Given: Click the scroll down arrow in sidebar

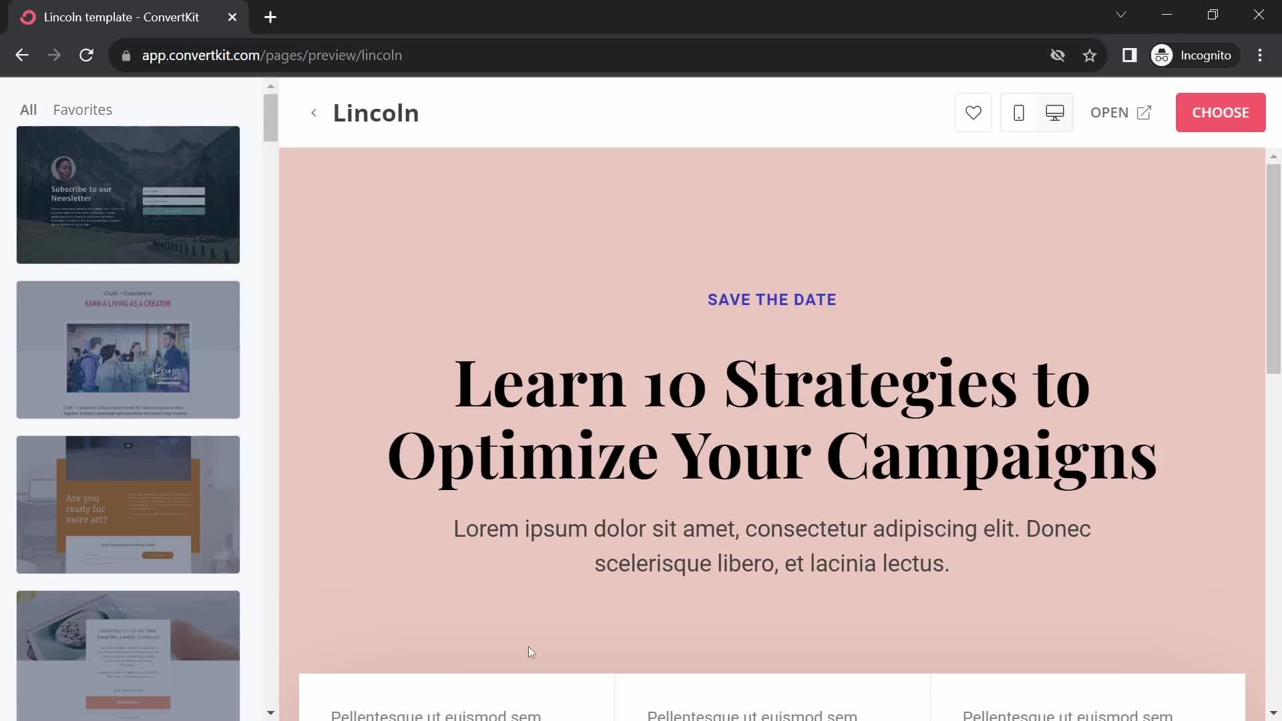Looking at the screenshot, I should click(x=270, y=713).
